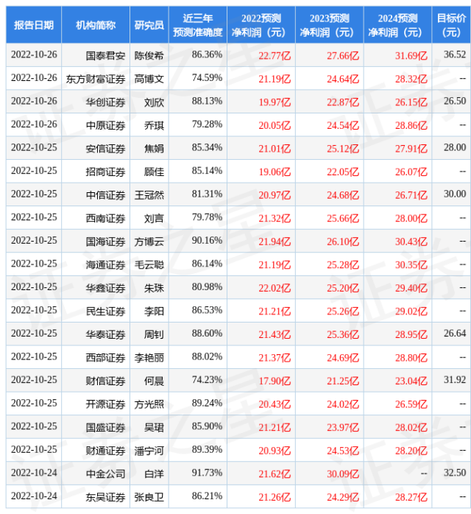Click accuracy value 90.16%
The height and width of the screenshot is (514, 471).
tap(207, 240)
